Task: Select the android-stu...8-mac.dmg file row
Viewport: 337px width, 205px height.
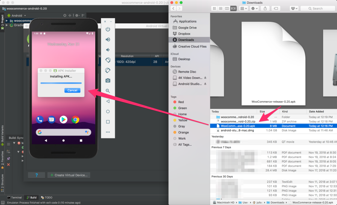Action: point(273,130)
